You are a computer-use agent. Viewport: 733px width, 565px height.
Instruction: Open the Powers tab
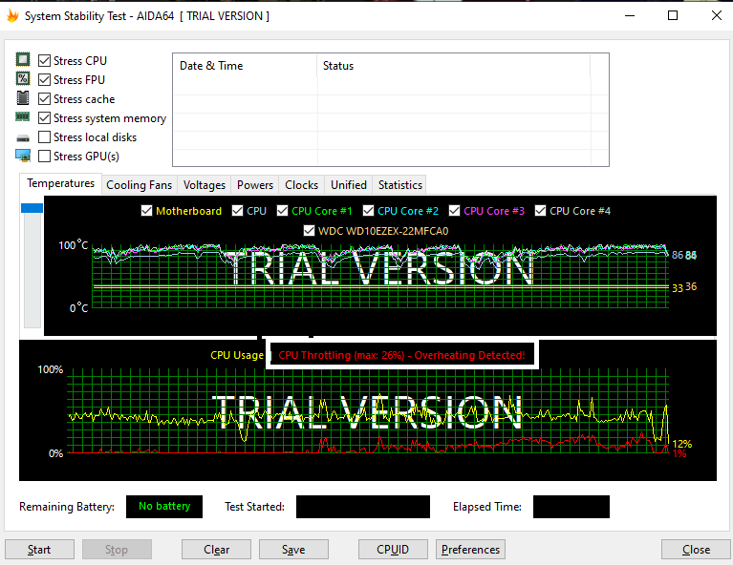pyautogui.click(x=255, y=185)
